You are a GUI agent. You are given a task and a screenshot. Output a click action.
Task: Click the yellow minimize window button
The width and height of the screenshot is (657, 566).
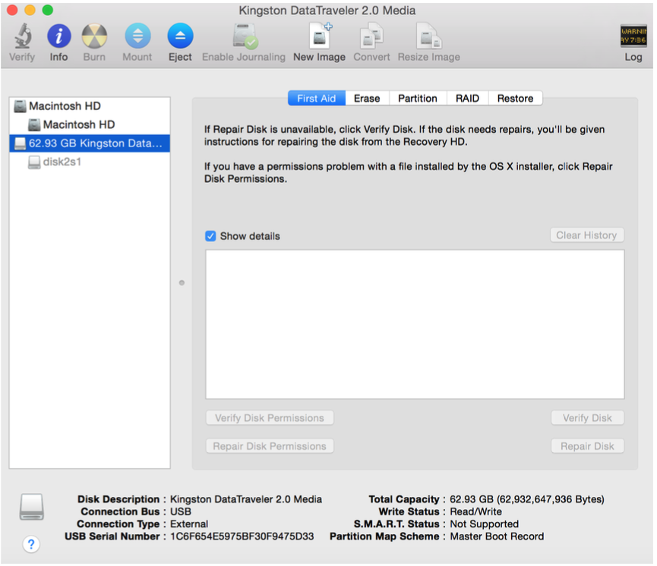pyautogui.click(x=30, y=10)
